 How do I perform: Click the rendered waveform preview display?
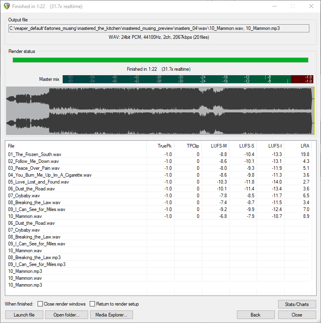click(x=160, y=110)
